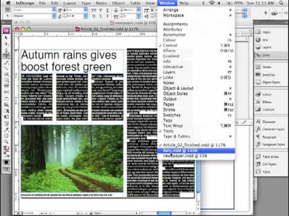Screen dimensions: 289x216
Task: Open the Links panel icon
Action: tap(258, 55)
